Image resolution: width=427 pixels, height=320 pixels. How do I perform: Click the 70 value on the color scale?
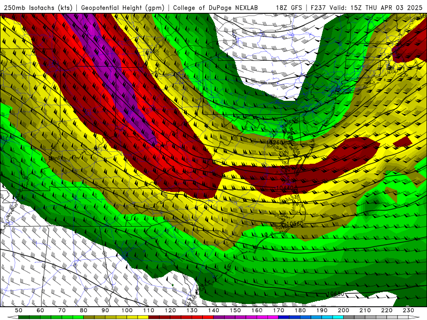point(62,310)
